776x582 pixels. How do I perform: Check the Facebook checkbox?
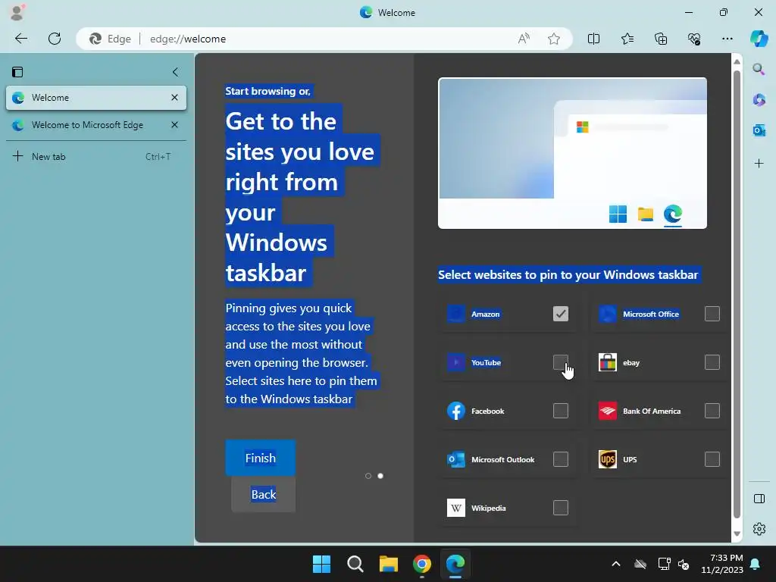coord(560,411)
